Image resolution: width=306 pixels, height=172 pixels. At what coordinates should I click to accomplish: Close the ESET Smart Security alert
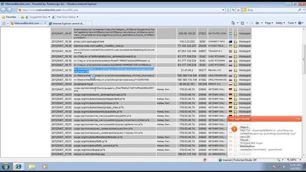coord(299,119)
